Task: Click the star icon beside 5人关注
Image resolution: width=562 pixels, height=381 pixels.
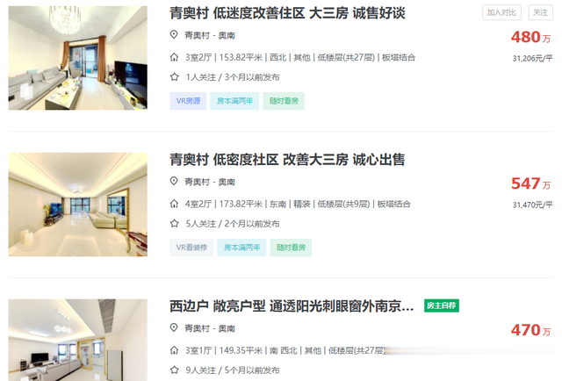Action: (x=174, y=224)
